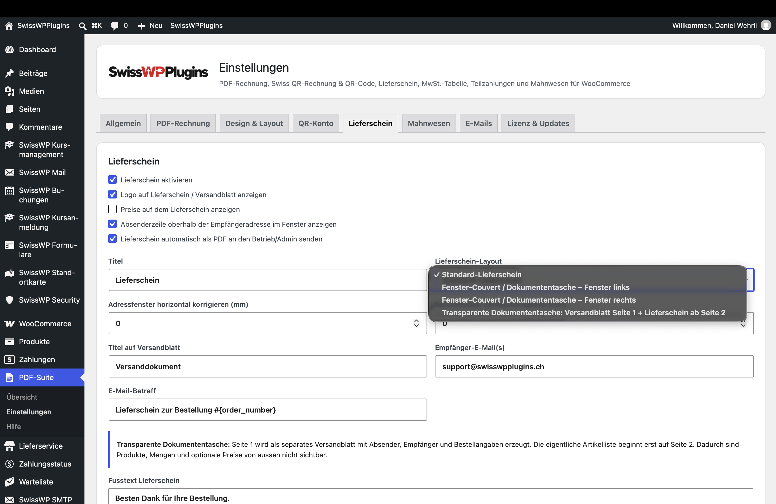Click the Medien media icon
This screenshot has height=504, width=776.
[x=10, y=91]
